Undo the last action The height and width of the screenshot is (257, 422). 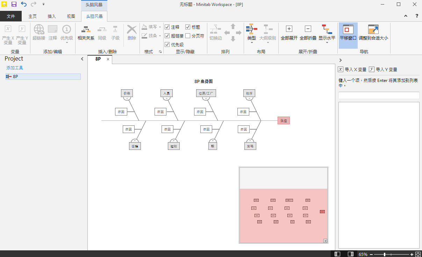[24, 4]
